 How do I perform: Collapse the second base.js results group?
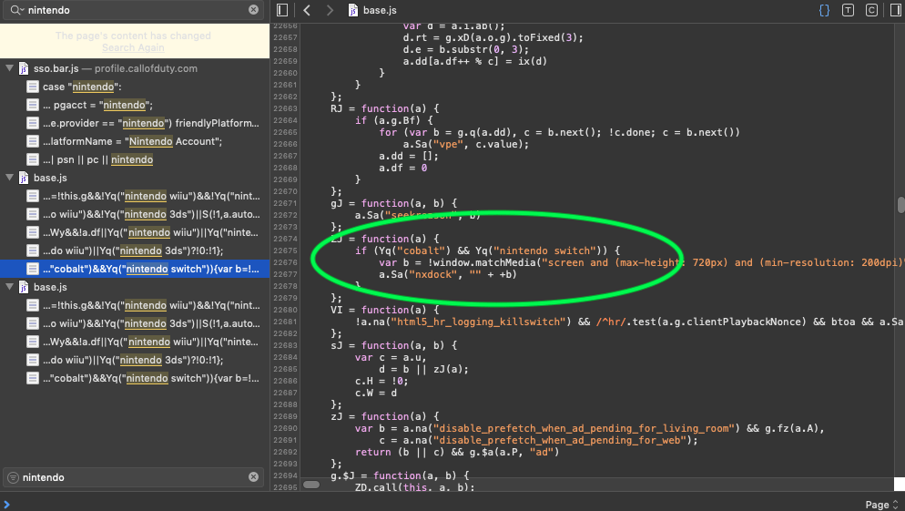9,286
